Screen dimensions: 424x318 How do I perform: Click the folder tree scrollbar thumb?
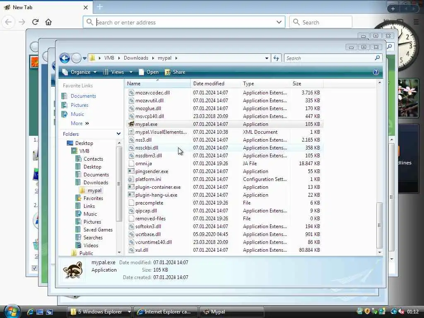point(119,184)
